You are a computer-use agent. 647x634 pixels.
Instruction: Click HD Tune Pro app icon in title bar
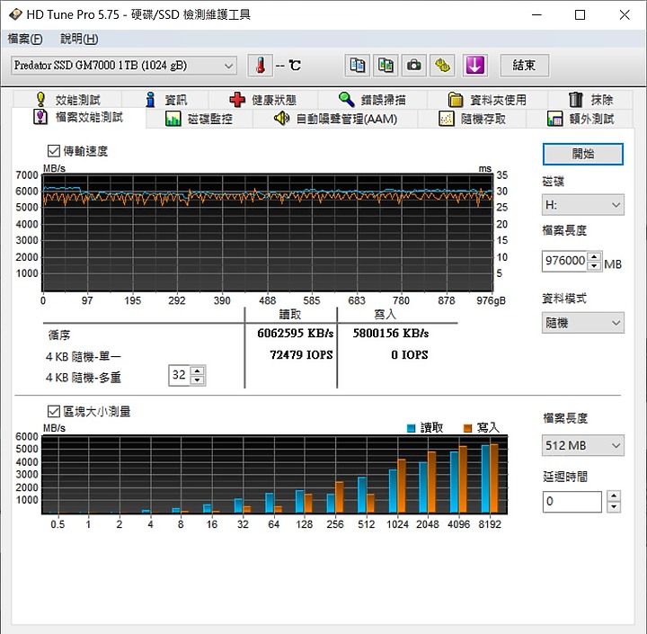coord(15,14)
